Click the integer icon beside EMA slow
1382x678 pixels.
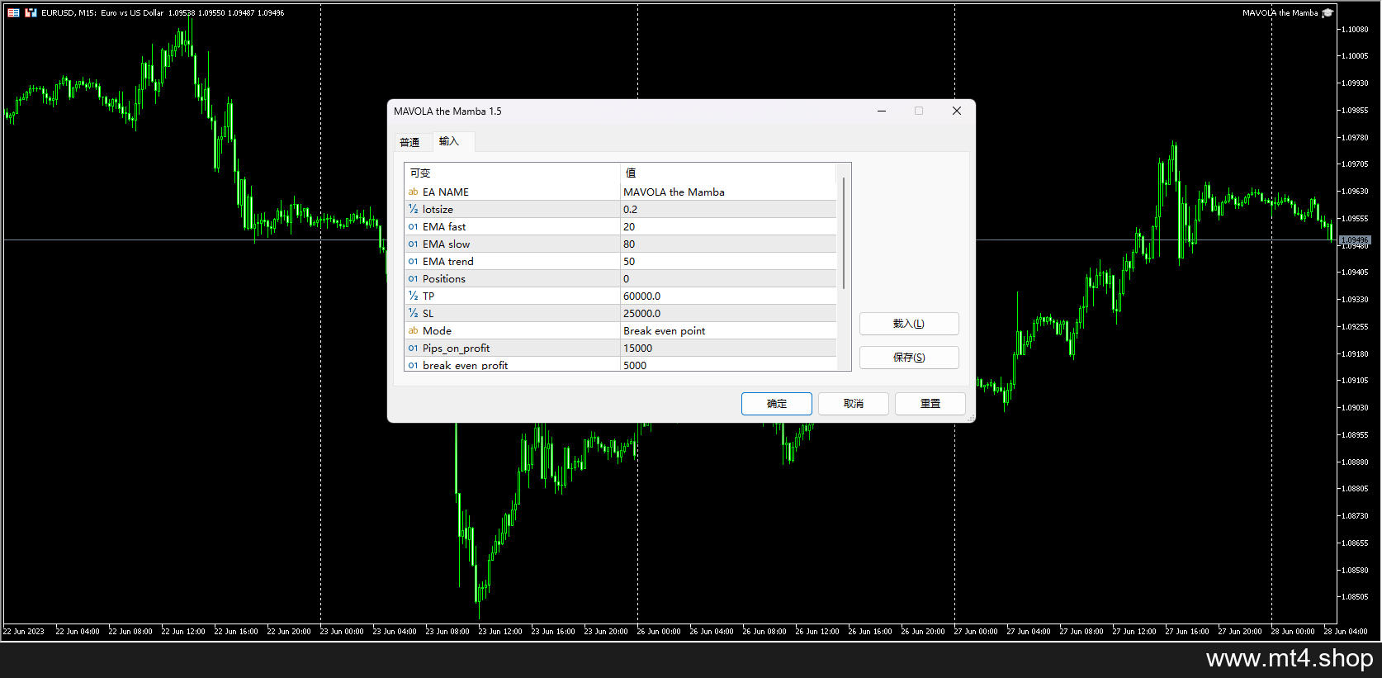click(413, 244)
